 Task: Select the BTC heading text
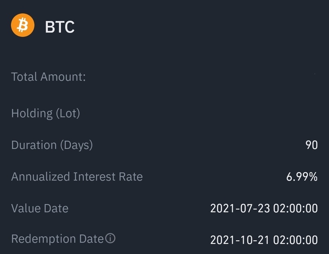tap(60, 27)
